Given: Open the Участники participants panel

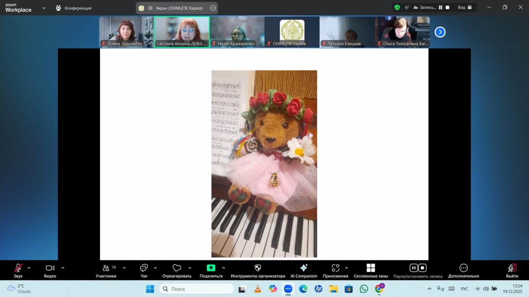Looking at the screenshot, I should (106, 268).
